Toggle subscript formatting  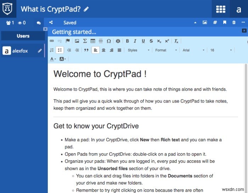click(x=159, y=41)
